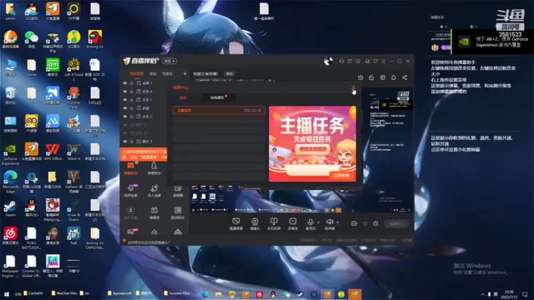This screenshot has height=300, width=534.
Task: Open Microsoft Edge in taskbar
Action: pos(205,294)
